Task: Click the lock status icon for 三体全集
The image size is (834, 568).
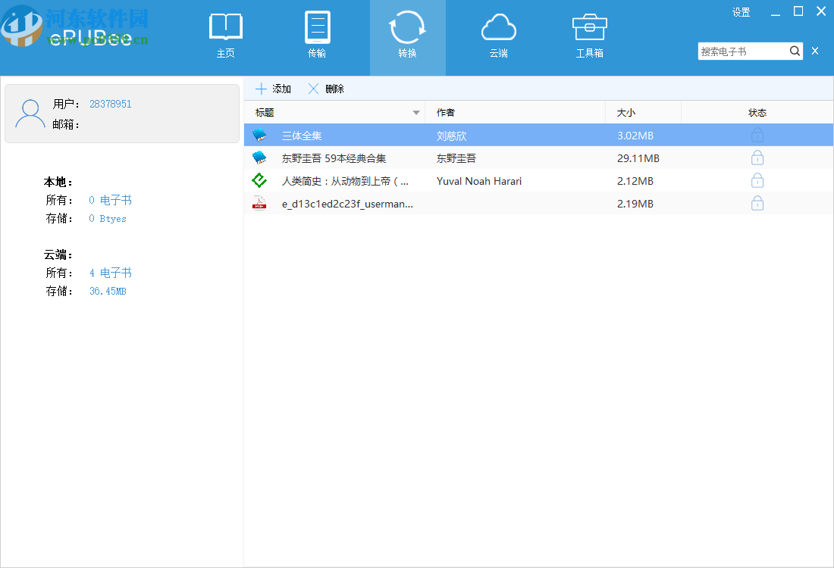Action: point(757,136)
